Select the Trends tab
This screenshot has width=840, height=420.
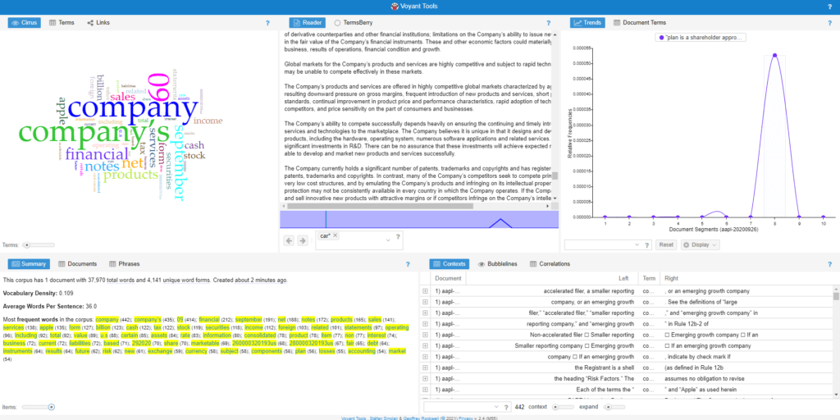point(587,23)
